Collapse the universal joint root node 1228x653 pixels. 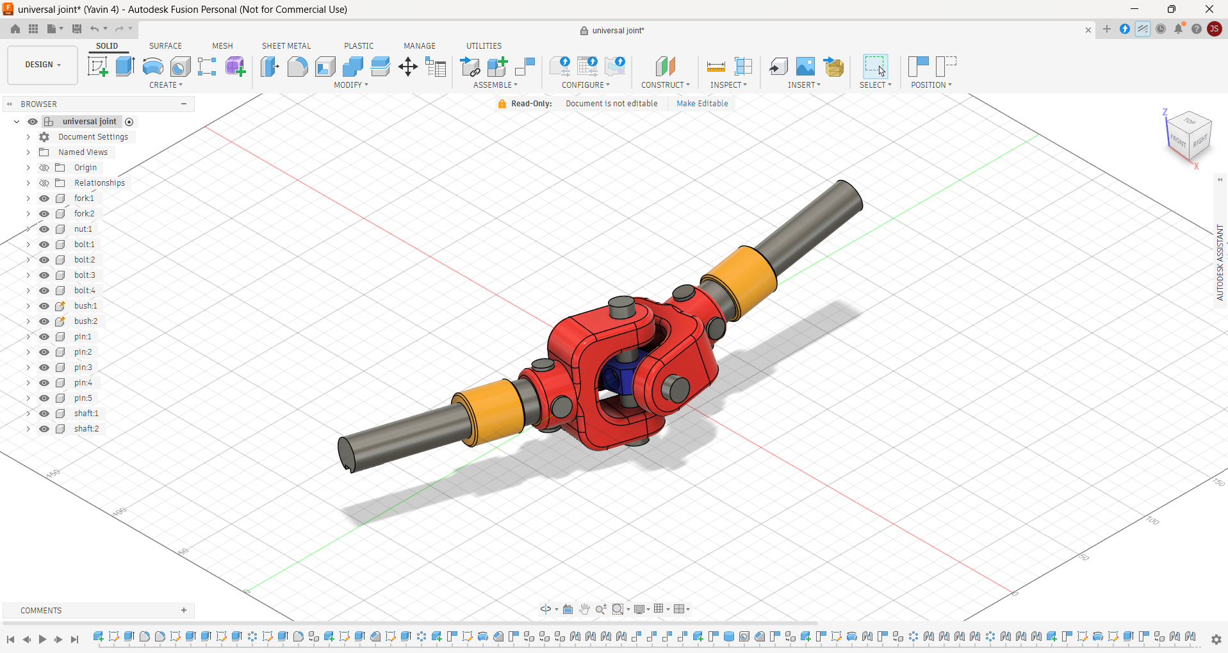tap(17, 122)
